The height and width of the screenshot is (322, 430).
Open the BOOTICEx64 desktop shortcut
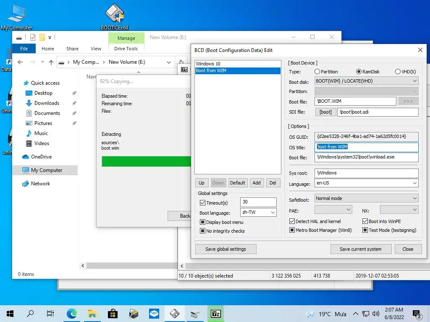(x=114, y=17)
